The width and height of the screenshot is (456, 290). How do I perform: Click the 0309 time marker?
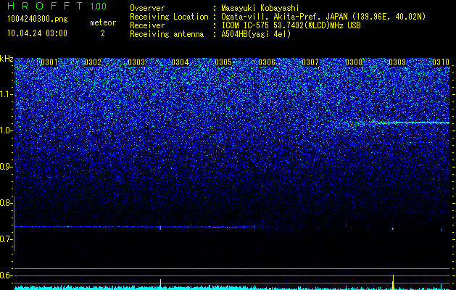tap(397, 62)
